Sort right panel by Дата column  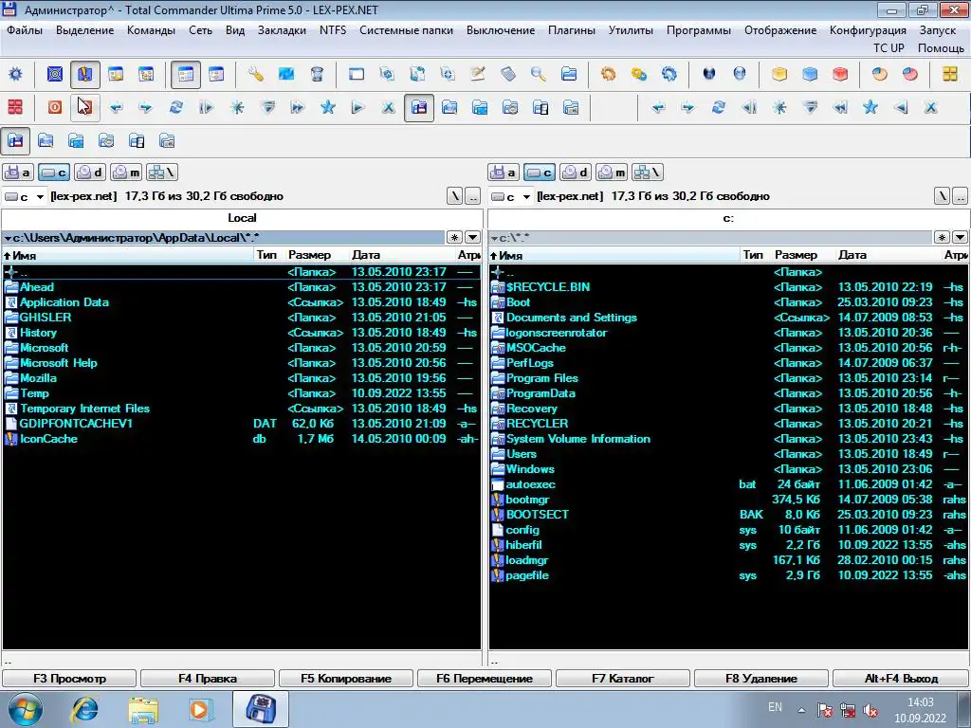852,255
